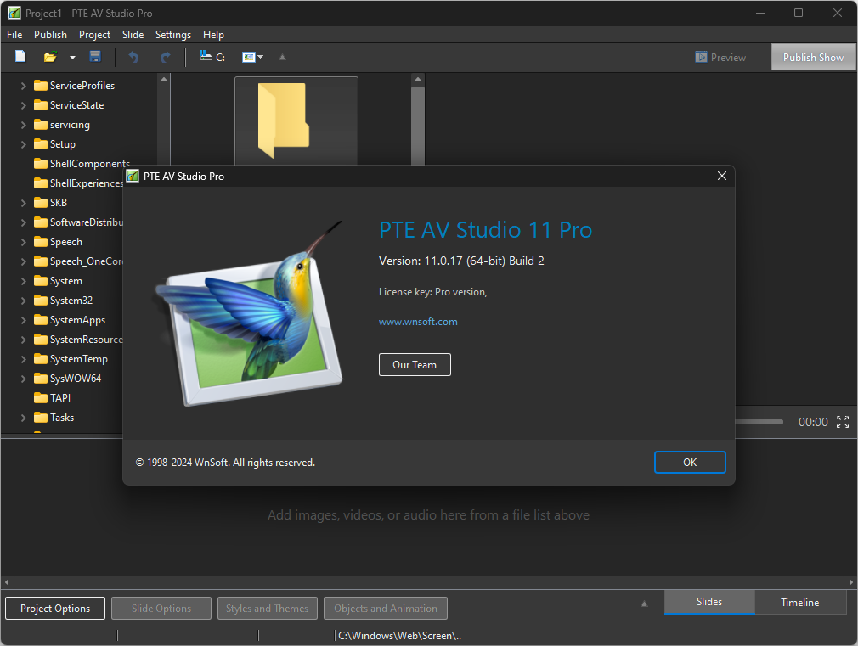Image resolution: width=858 pixels, height=646 pixels.
Task: Expand the SKB folder
Action: 23,203
